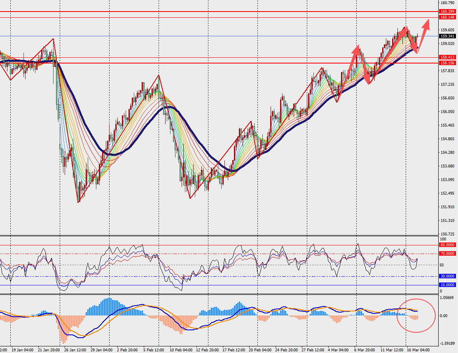Click the red 160.399 price level label

click(447, 12)
